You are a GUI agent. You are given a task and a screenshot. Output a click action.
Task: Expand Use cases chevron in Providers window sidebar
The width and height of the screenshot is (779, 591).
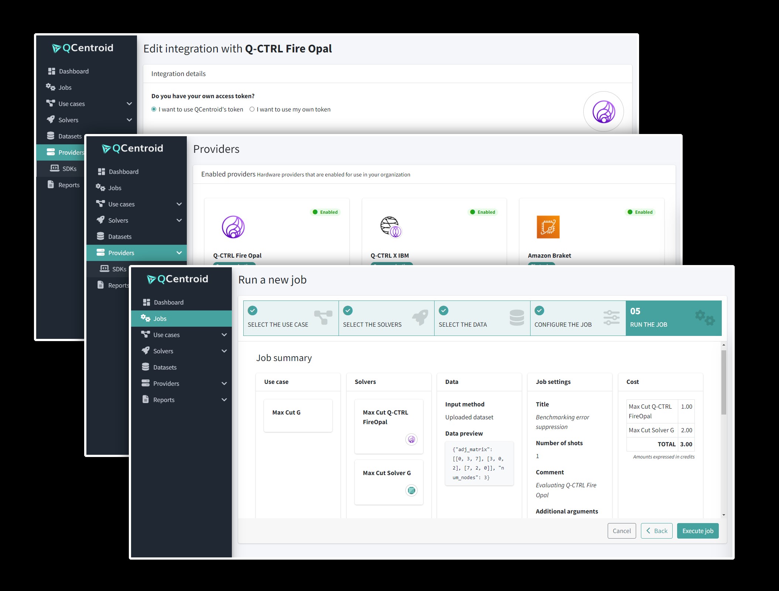179,204
